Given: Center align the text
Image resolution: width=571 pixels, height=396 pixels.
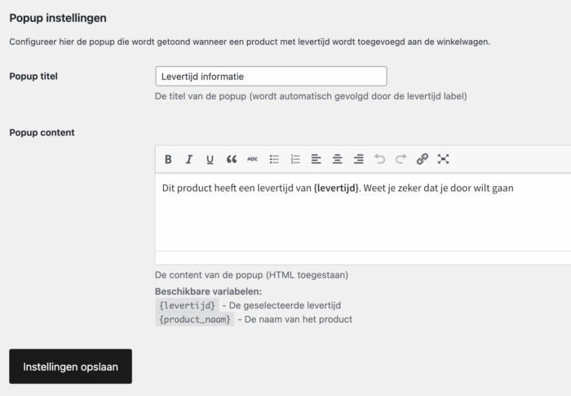Looking at the screenshot, I should pyautogui.click(x=338, y=159).
